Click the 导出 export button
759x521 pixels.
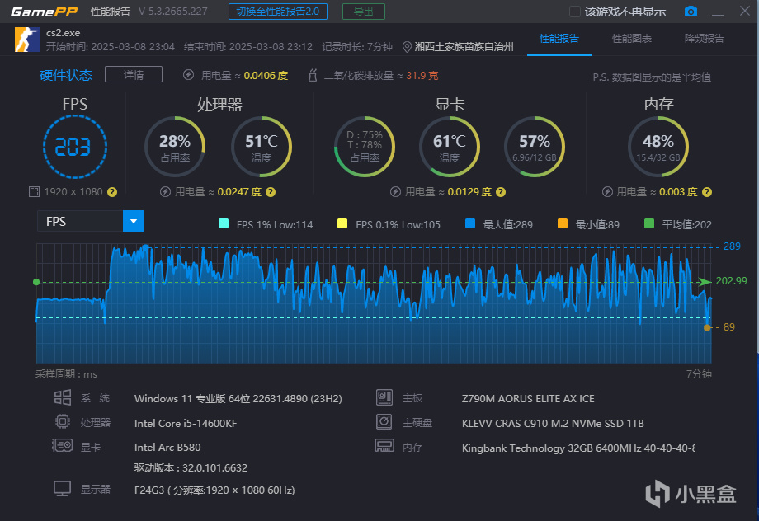click(x=364, y=12)
